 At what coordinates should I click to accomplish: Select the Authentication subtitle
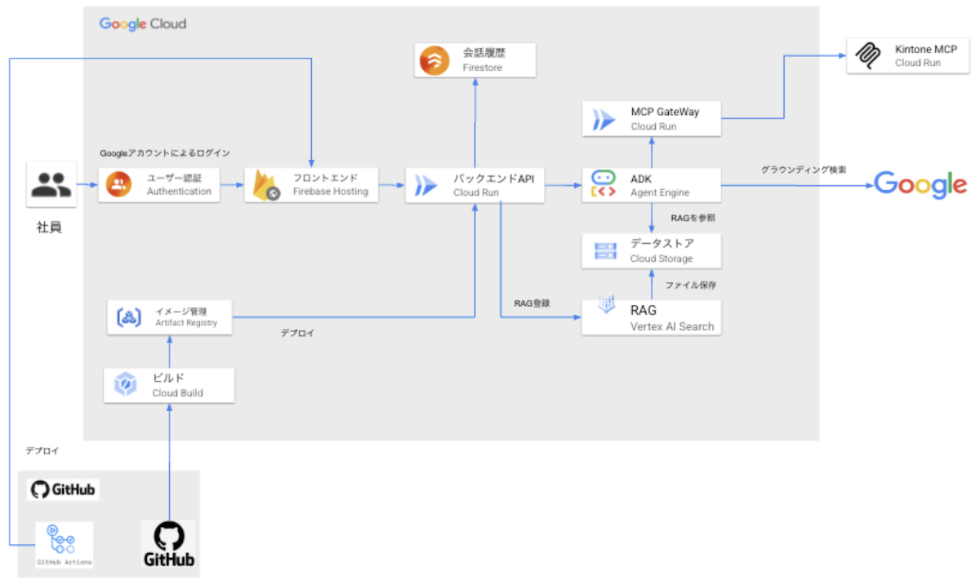click(179, 192)
